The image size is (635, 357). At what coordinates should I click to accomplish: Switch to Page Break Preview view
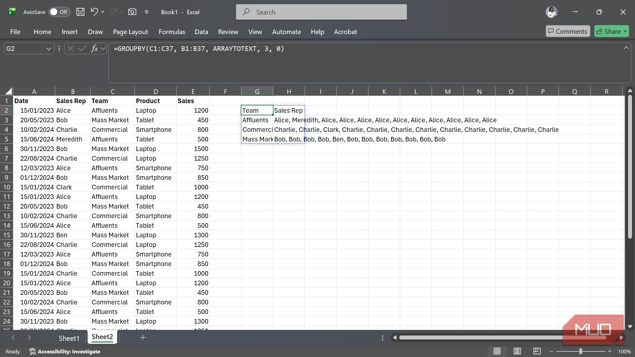tap(537, 351)
